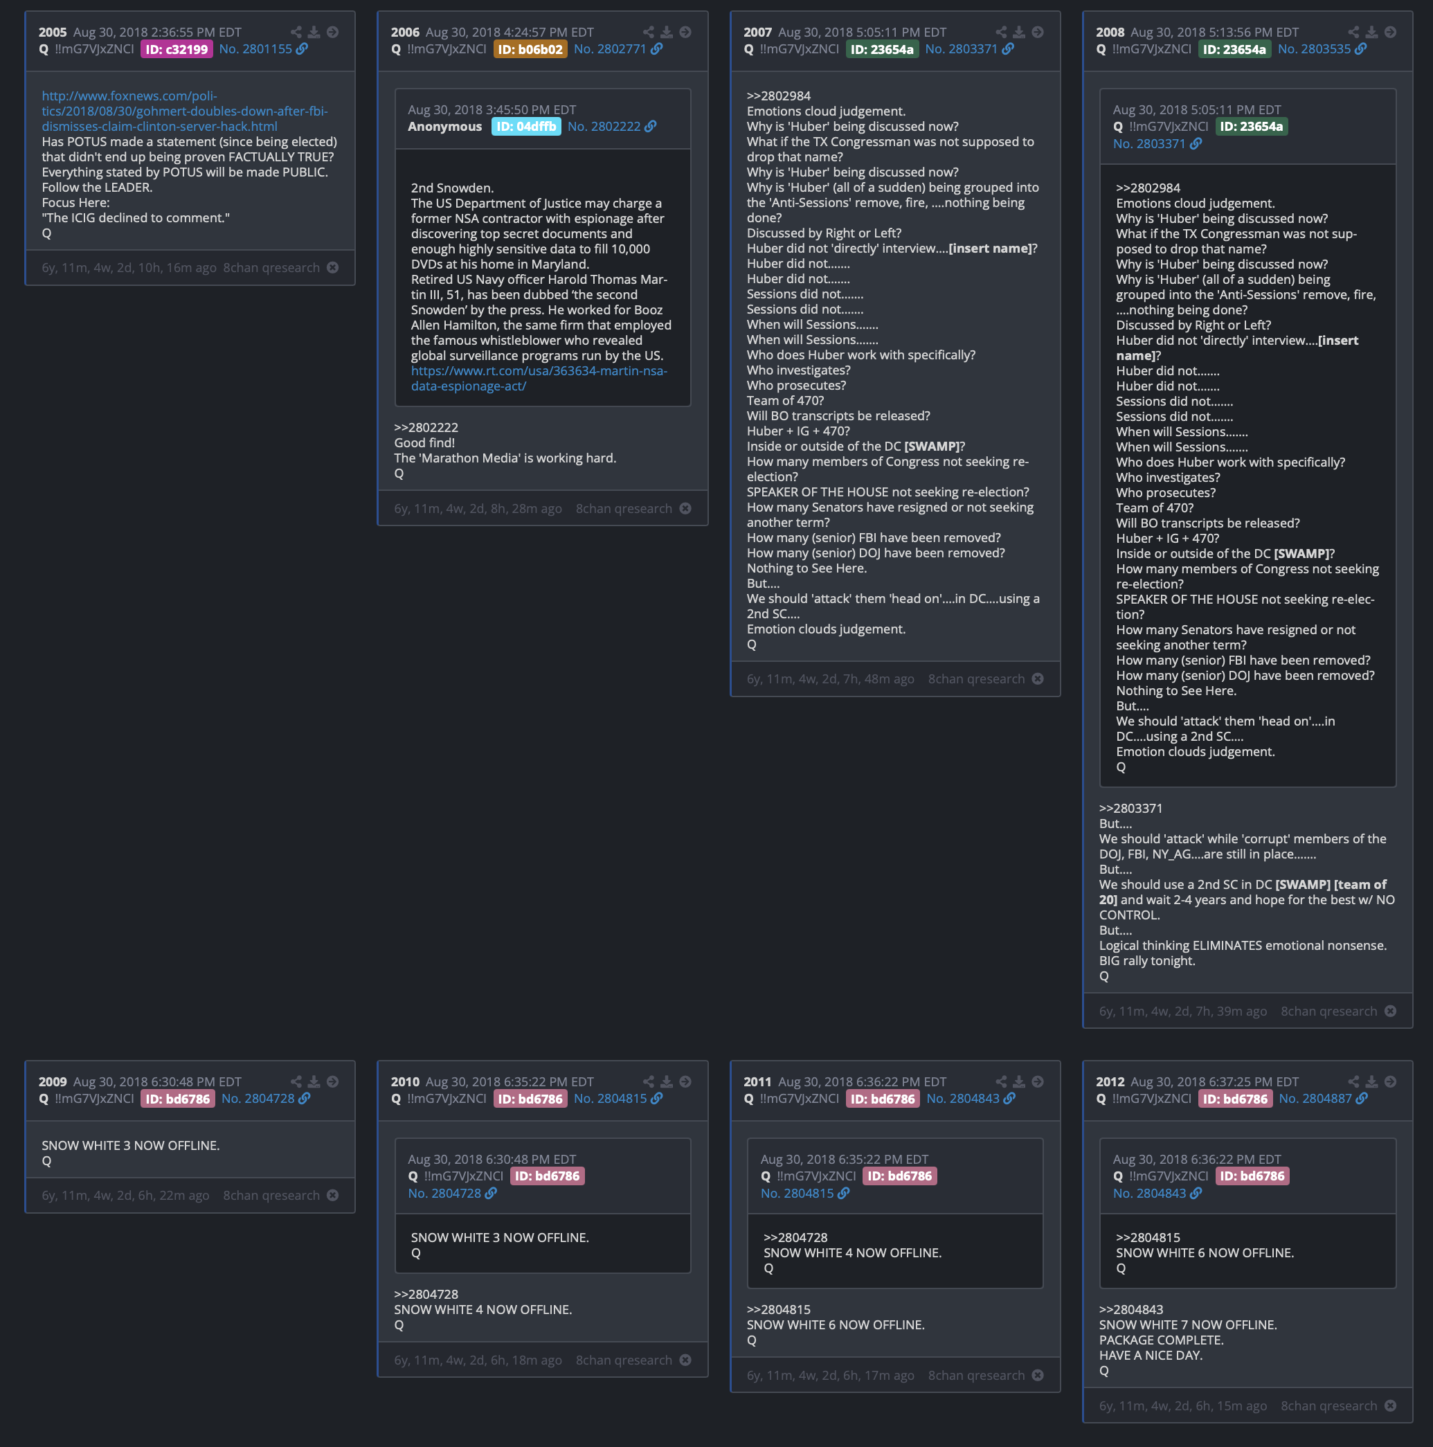The image size is (1433, 1447).
Task: Click '6y, 11m, 4w, 2d, 6h, 22m ago' text
Action: tap(125, 1196)
